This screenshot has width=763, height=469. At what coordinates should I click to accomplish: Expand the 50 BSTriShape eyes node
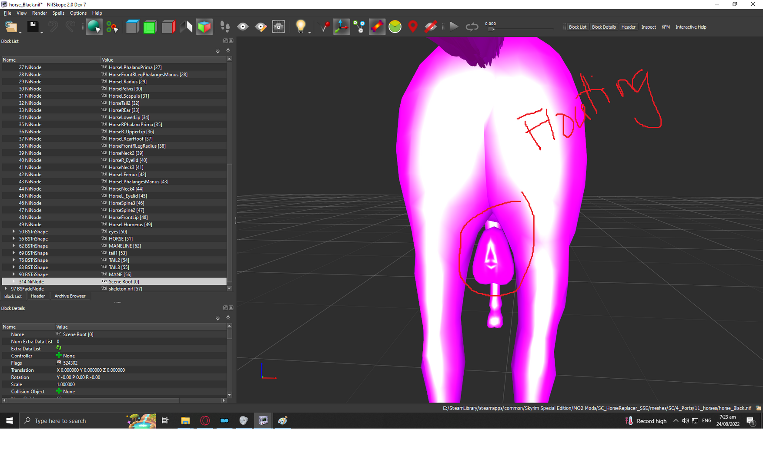(13, 231)
